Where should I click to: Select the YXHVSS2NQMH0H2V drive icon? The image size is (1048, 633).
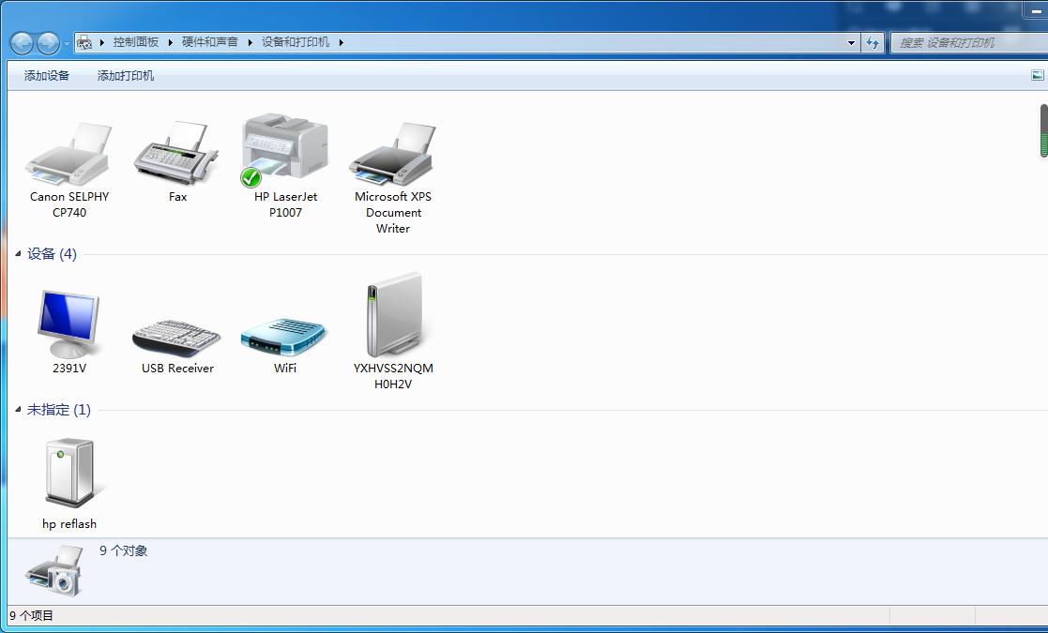(x=395, y=314)
